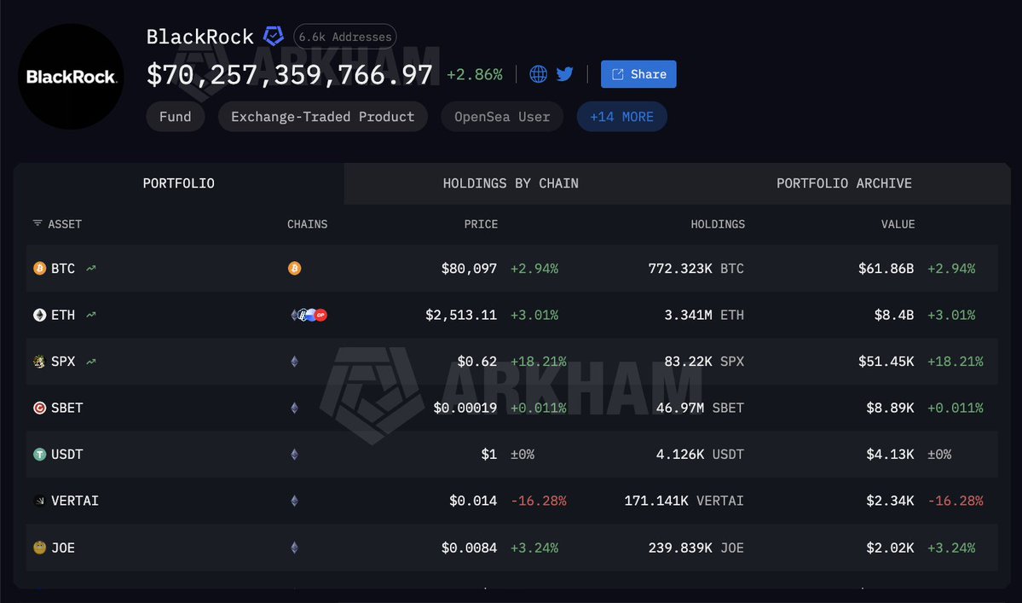Toggle asset filter icon beside ASSET header
Image resolution: width=1022 pixels, height=603 pixels.
click(38, 223)
